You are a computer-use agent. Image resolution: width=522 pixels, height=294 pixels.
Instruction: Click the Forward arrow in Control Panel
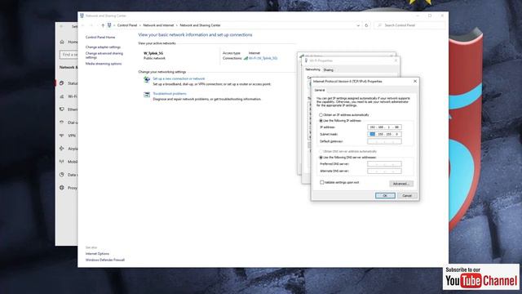pos(91,25)
